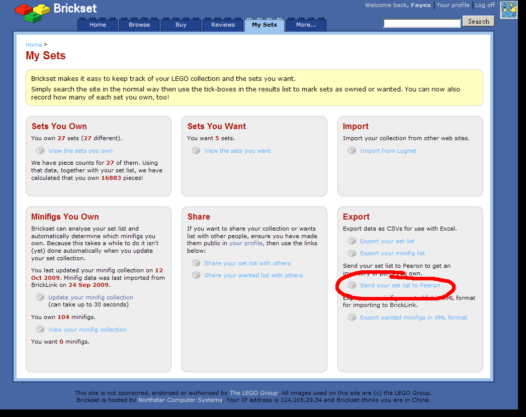Image resolution: width=526 pixels, height=417 pixels.
Task: Click Send your set list to Peeron
Action: [x=400, y=285]
